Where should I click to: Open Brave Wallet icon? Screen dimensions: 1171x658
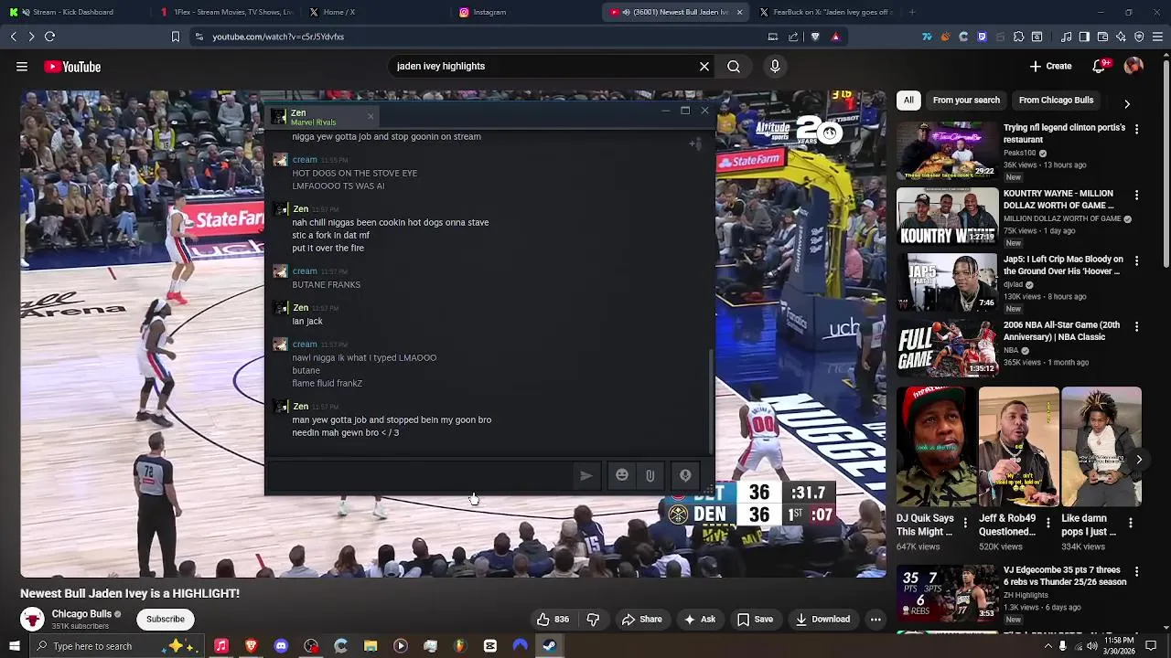[1102, 37]
